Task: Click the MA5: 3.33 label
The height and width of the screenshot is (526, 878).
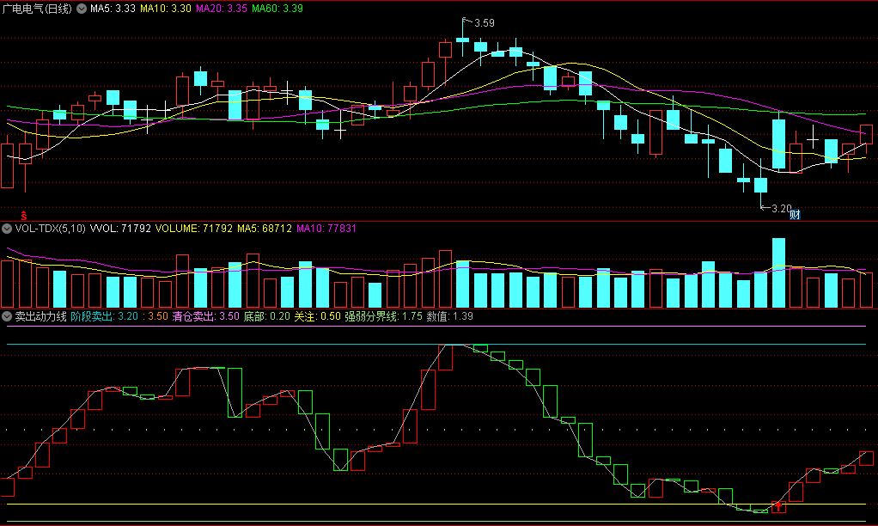Action: [x=113, y=9]
